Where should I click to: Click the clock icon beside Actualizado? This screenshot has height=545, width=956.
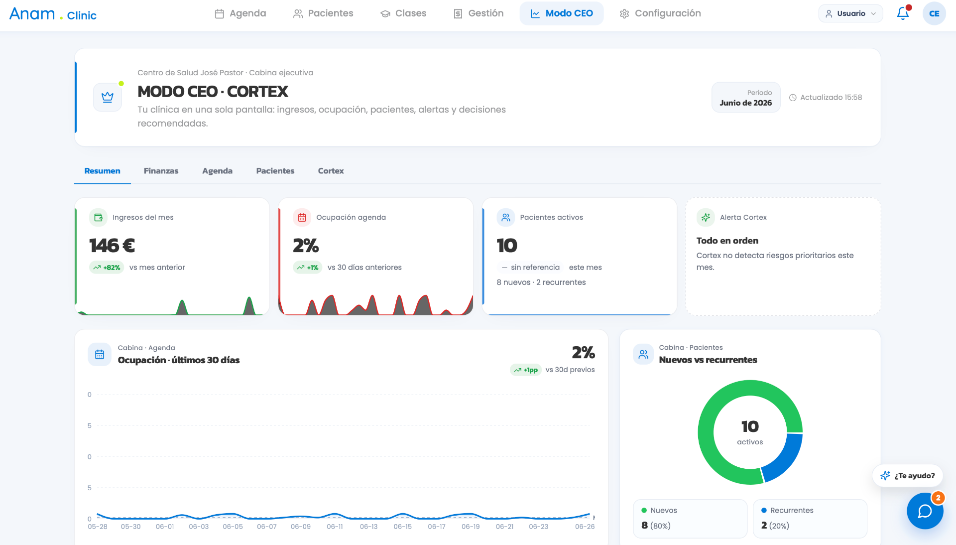point(793,98)
